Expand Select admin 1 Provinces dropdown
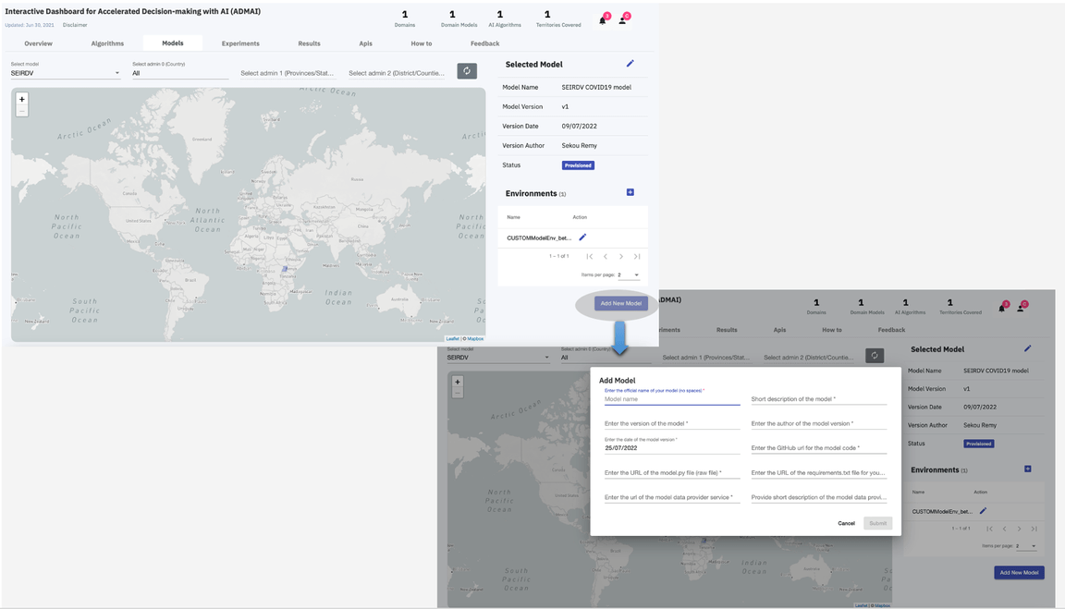This screenshot has height=609, width=1065. (x=287, y=73)
